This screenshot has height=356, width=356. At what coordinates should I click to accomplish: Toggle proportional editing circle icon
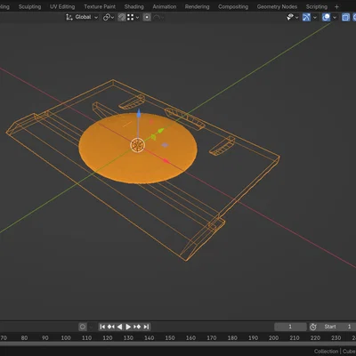(147, 17)
